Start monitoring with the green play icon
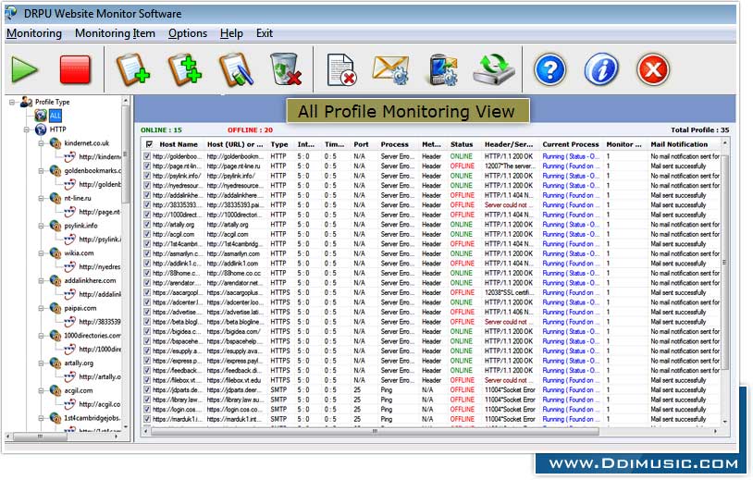Image resolution: width=753 pixels, height=480 pixels. [24, 69]
